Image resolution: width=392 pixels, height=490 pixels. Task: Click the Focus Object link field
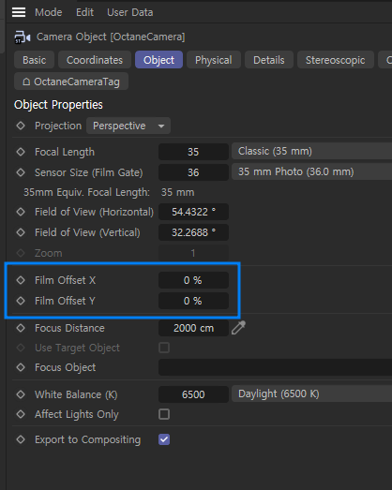point(276,367)
